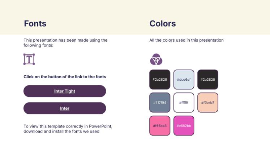Select the leftmost dark #2a2828 swatch
The height and width of the screenshot is (152, 270).
click(x=159, y=79)
